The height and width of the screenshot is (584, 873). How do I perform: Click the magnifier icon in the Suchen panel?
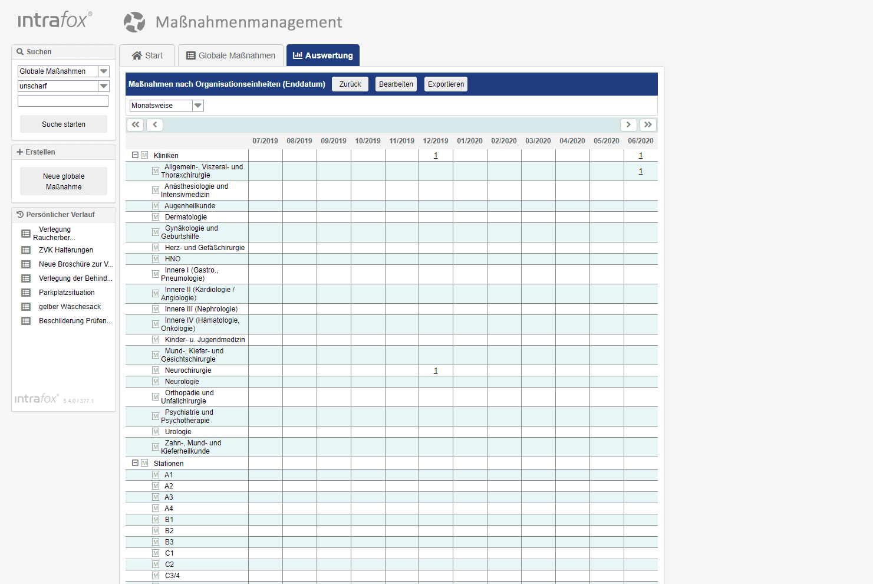(20, 51)
